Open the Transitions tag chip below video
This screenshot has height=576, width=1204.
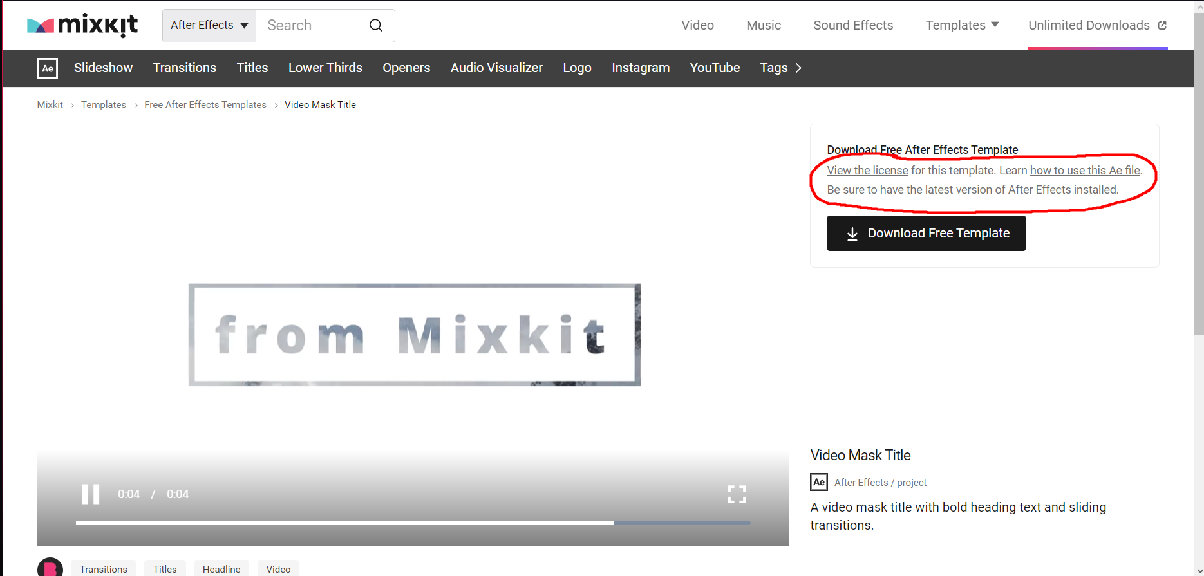[x=104, y=569]
